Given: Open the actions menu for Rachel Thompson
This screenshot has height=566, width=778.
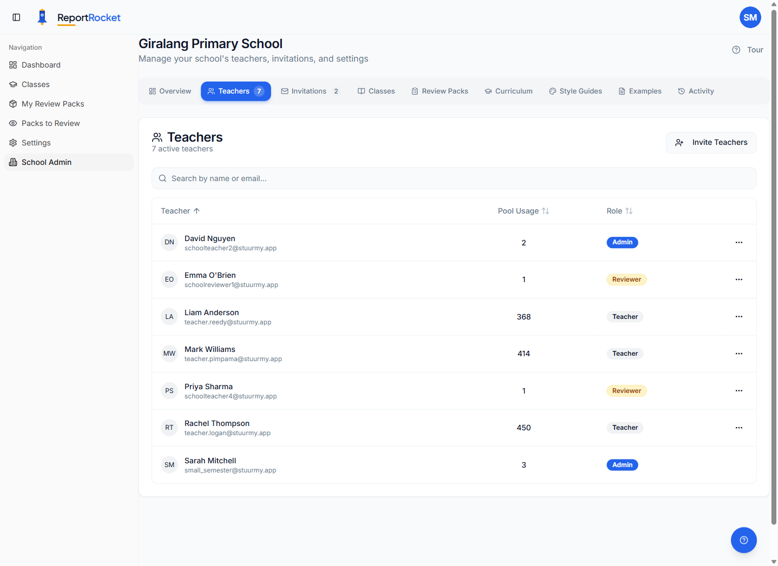Looking at the screenshot, I should (x=739, y=428).
